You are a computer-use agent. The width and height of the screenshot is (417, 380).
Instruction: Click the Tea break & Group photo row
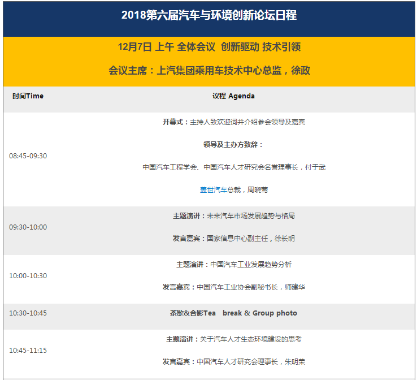pos(233,313)
